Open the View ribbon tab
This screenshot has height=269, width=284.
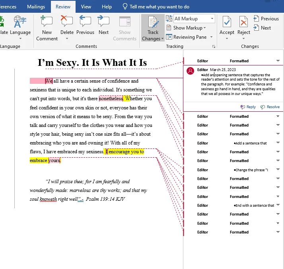pyautogui.click(x=86, y=7)
